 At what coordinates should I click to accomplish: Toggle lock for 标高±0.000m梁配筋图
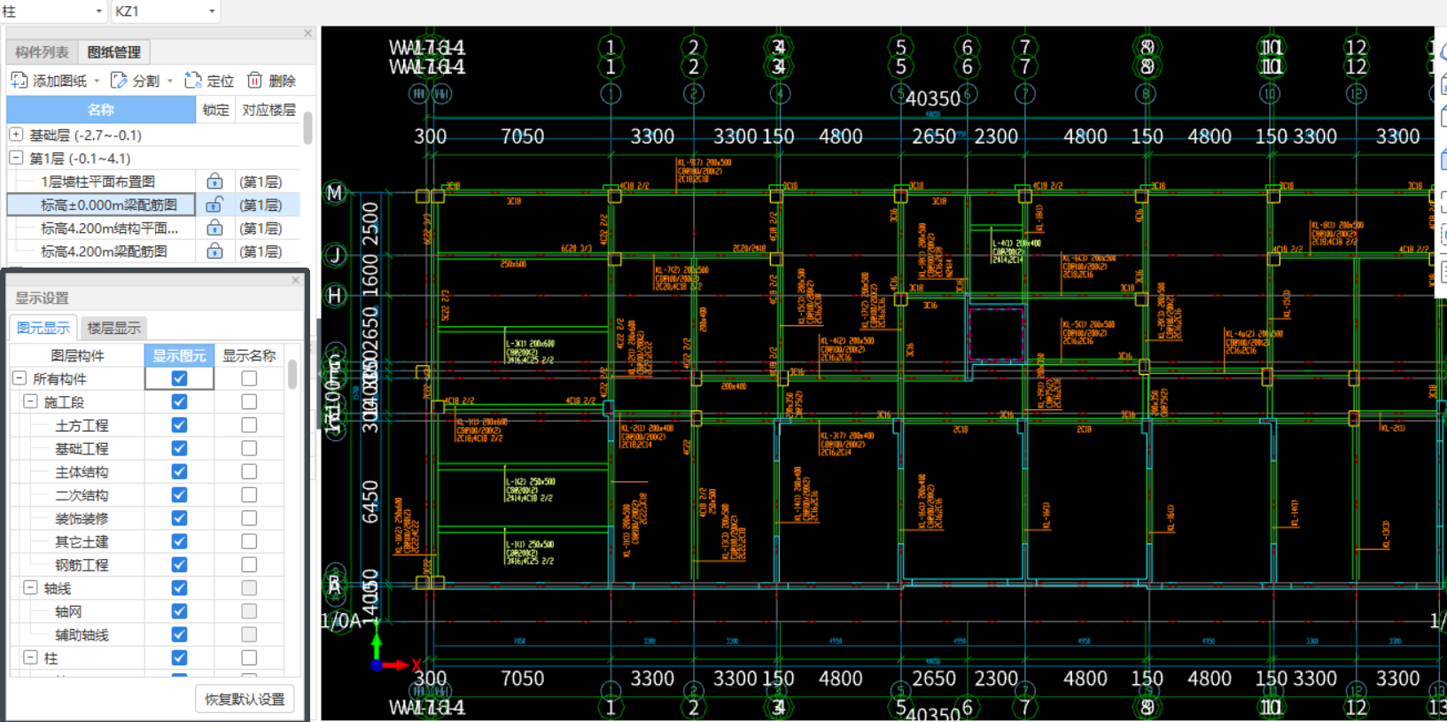point(214,205)
